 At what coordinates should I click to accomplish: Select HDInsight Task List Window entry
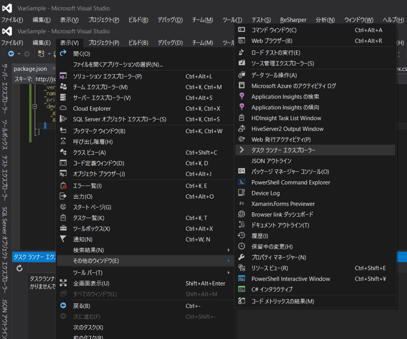[315, 118]
